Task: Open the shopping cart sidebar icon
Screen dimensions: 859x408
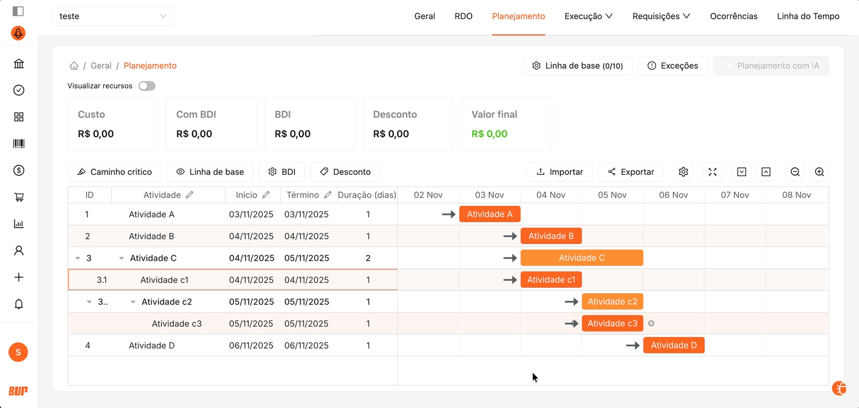Action: [19, 197]
